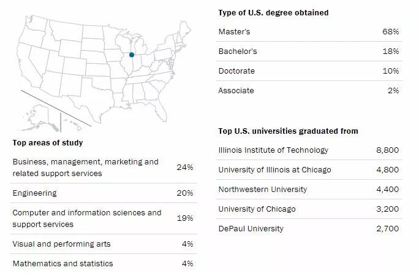Click the Mathematics and statistics row
The height and width of the screenshot is (273, 419).
tap(62, 263)
